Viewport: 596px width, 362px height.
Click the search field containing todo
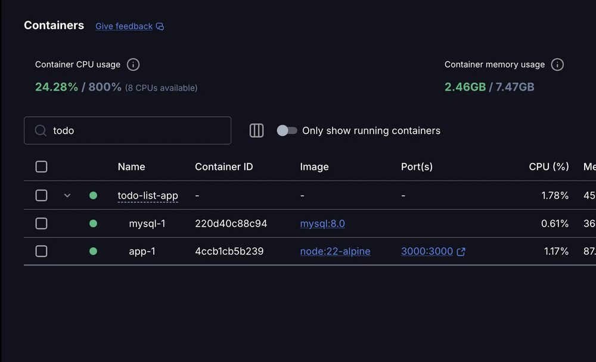(x=128, y=131)
